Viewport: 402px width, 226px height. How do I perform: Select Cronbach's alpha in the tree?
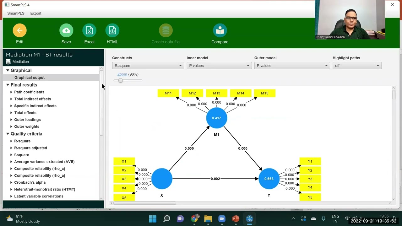[x=30, y=182]
